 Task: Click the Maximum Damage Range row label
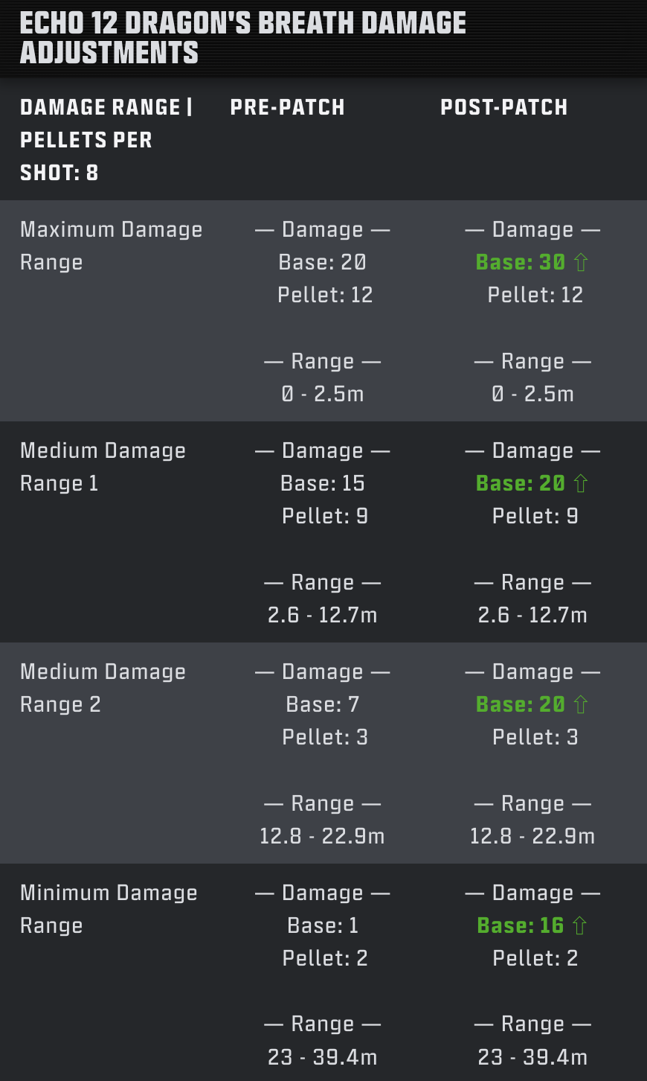(111, 246)
